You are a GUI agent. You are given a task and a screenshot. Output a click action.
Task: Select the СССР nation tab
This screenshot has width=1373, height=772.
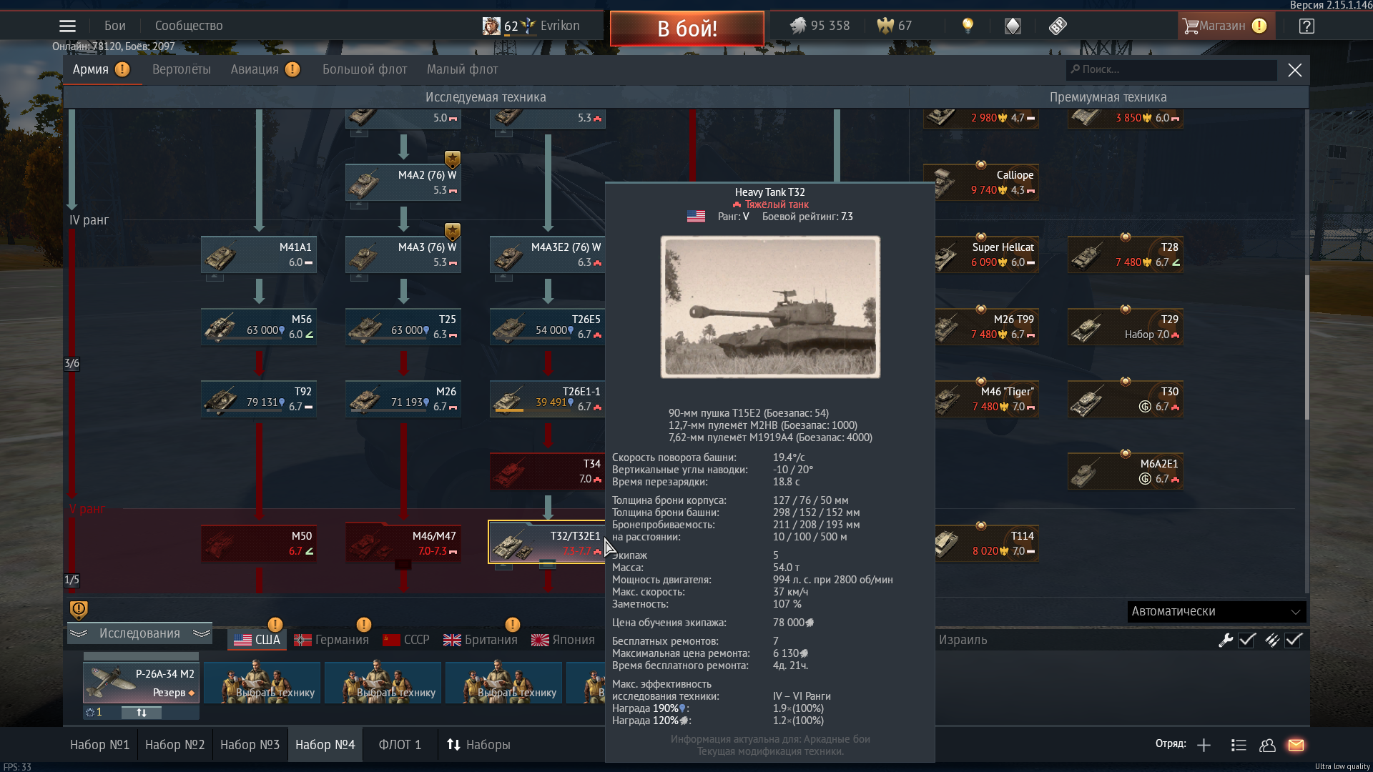[406, 640]
